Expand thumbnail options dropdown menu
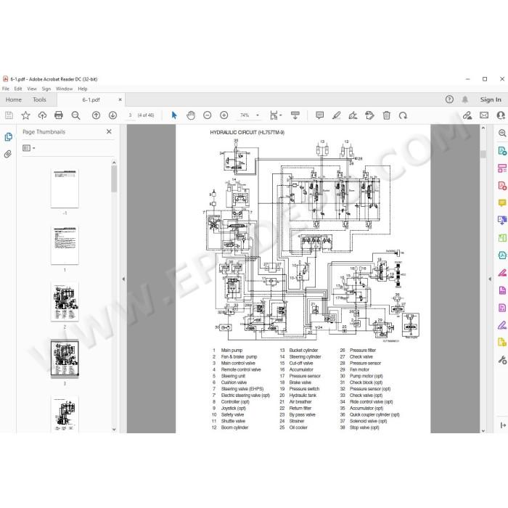This screenshot has height=508, width=508. coord(28,148)
